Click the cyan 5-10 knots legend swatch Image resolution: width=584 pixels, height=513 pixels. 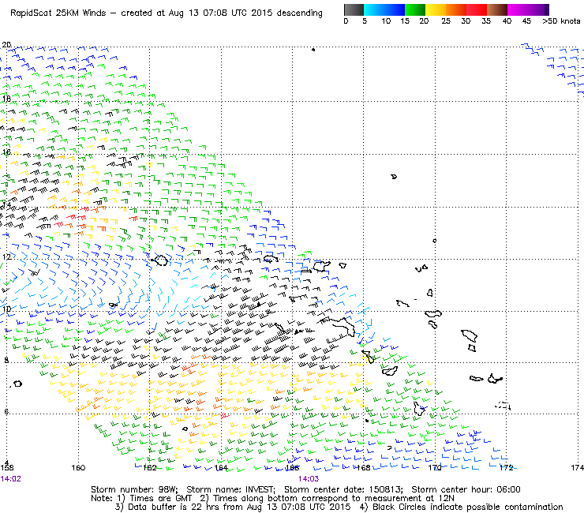374,9
